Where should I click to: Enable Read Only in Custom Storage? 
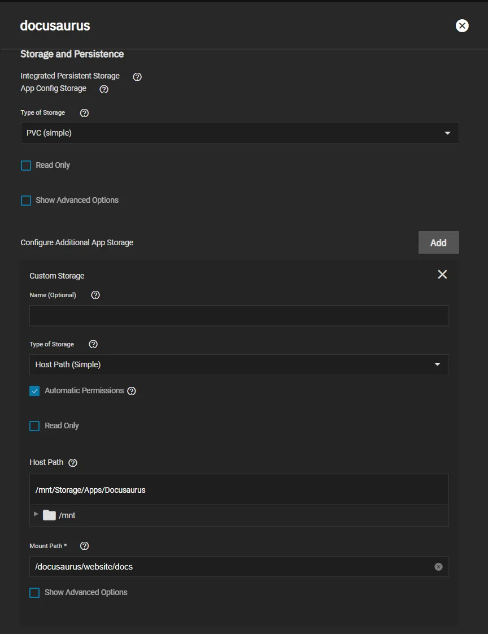34,426
